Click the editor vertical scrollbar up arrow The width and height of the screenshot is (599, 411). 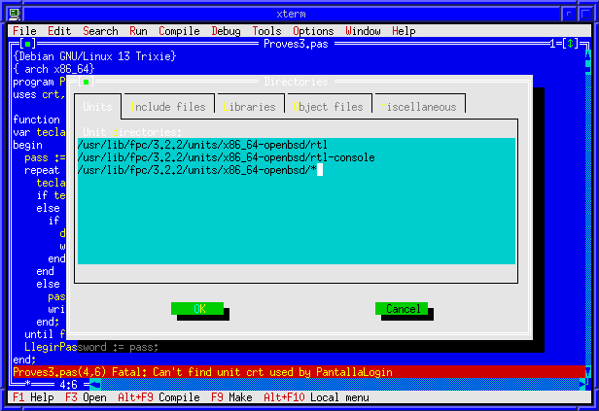coord(588,56)
